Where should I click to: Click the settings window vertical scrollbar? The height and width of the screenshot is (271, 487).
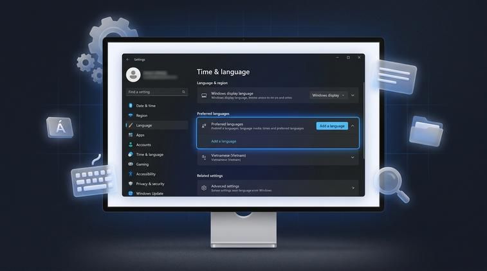coord(363,121)
